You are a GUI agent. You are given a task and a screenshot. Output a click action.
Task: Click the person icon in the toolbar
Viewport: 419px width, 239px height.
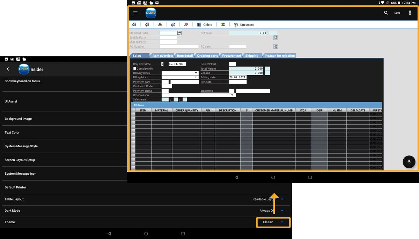[160, 25]
